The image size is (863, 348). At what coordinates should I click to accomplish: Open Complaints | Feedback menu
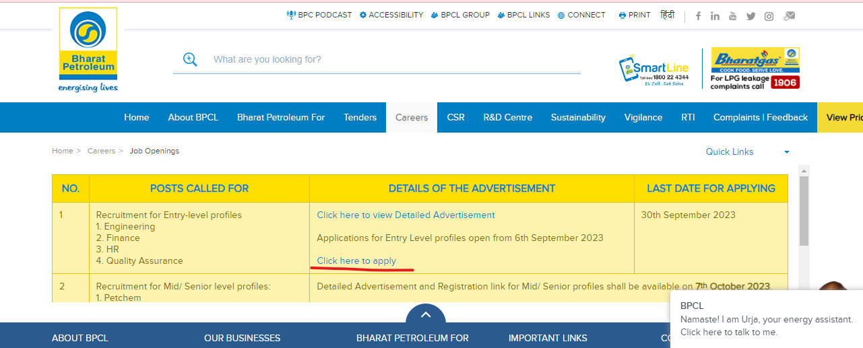point(761,117)
